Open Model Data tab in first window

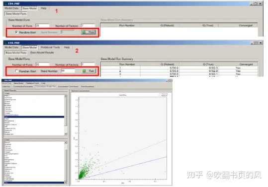[x=11, y=8]
